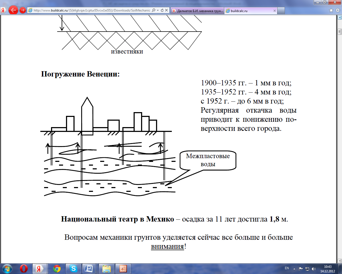Stop loading with the address bar X
342x274 pixels.
coord(166,10)
